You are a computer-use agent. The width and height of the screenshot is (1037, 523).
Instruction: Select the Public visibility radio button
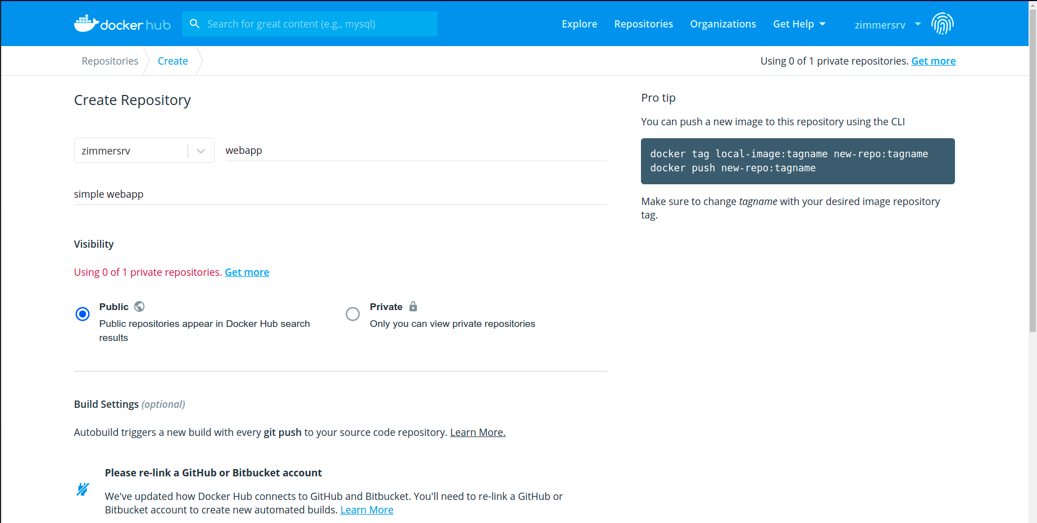[83, 314]
